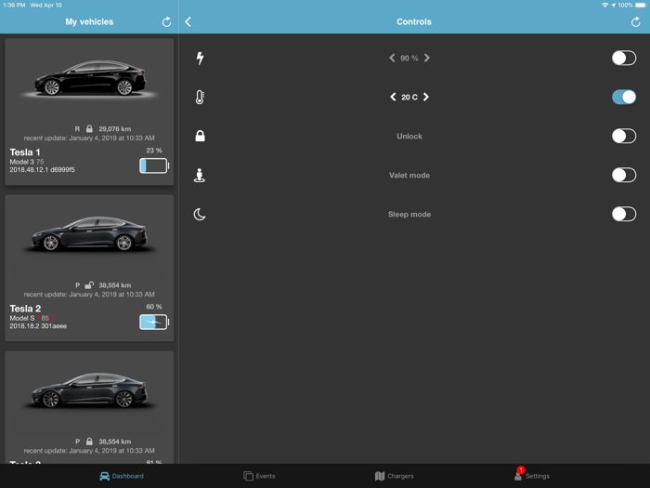Tap the charging lightning bolt icon
The height and width of the screenshot is (488, 650).
200,58
